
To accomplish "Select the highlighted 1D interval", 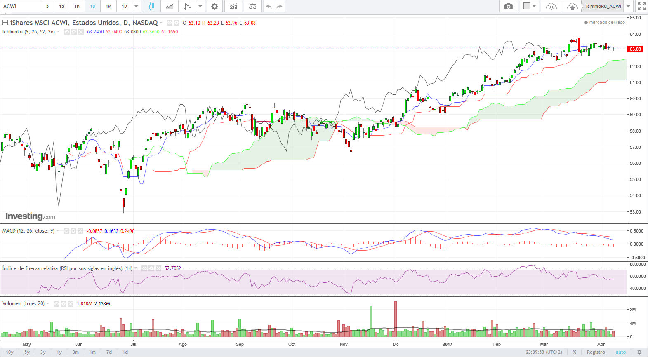I will click(93, 6).
